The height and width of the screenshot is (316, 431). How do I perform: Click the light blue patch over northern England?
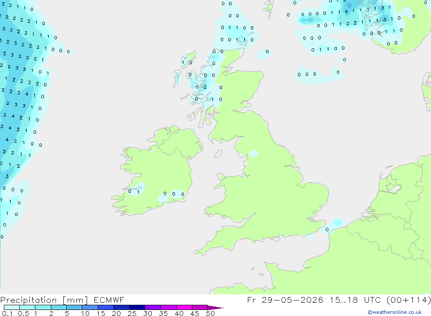click(253, 153)
